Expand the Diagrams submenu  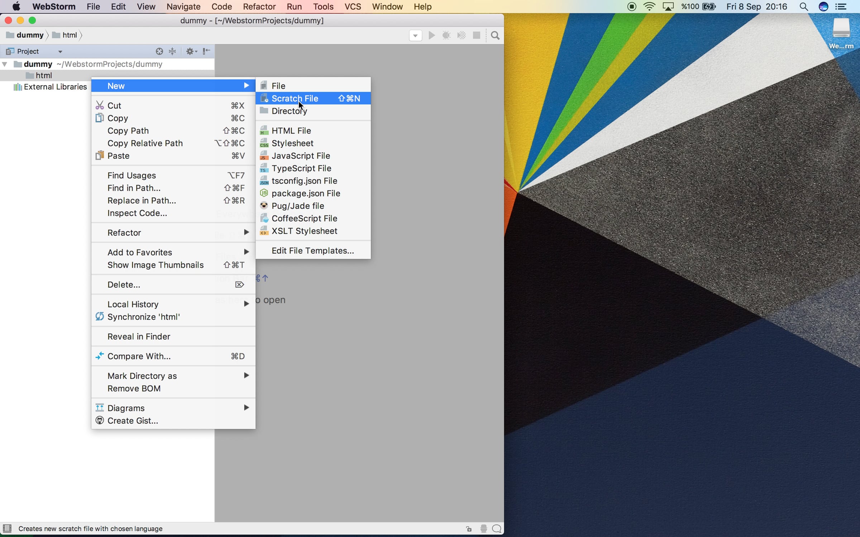point(173,408)
